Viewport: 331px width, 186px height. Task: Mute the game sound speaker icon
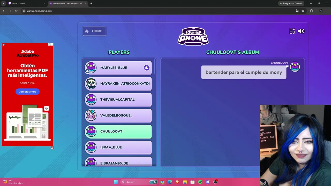click(301, 31)
